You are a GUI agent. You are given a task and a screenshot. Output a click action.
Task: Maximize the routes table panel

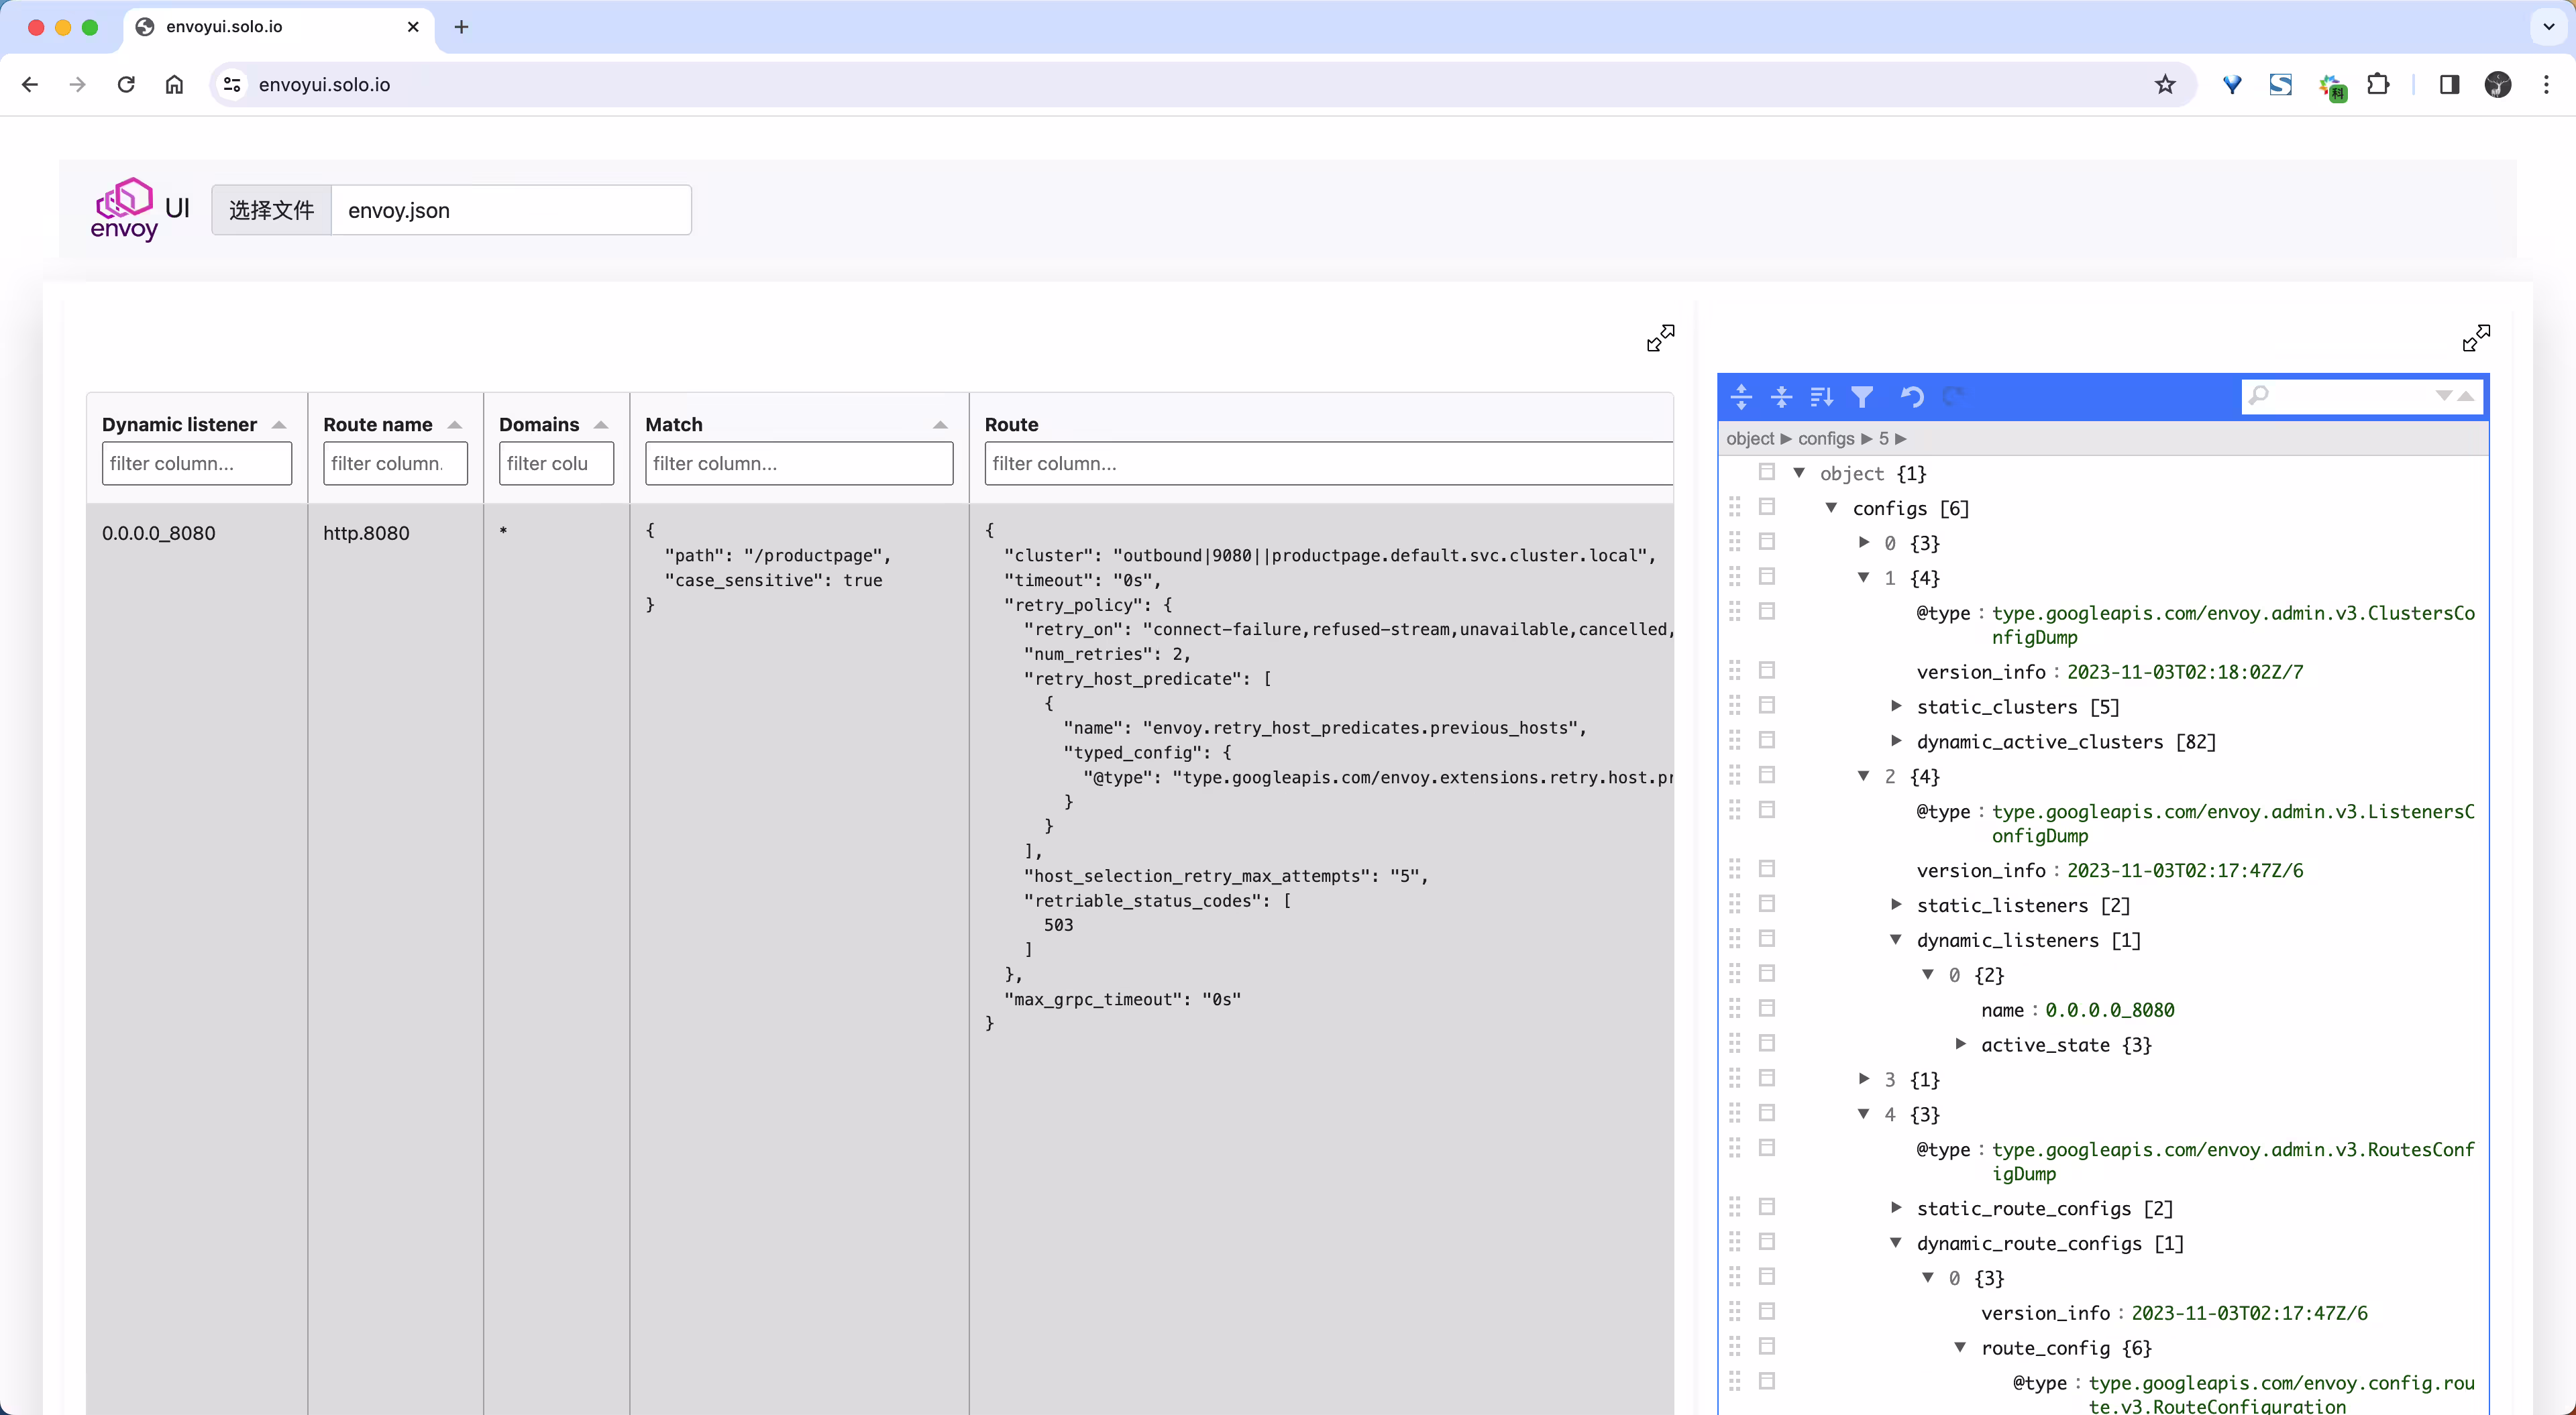(x=1660, y=338)
